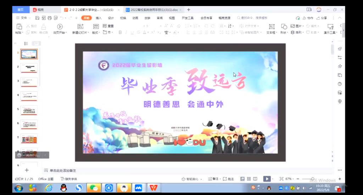Image resolution: width=363 pixels, height=195 pixels.
Task: Click the New Slide icon
Action: point(80,27)
